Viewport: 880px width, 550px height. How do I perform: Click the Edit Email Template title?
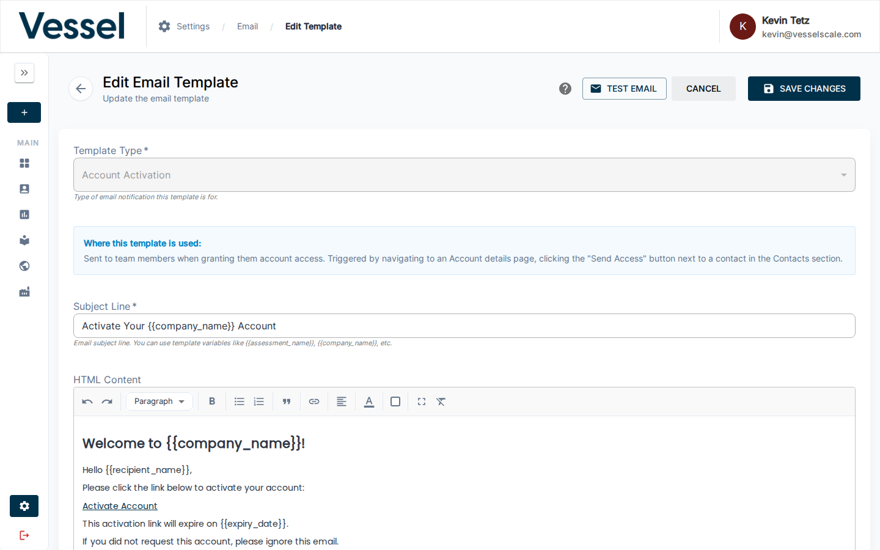[x=170, y=82]
